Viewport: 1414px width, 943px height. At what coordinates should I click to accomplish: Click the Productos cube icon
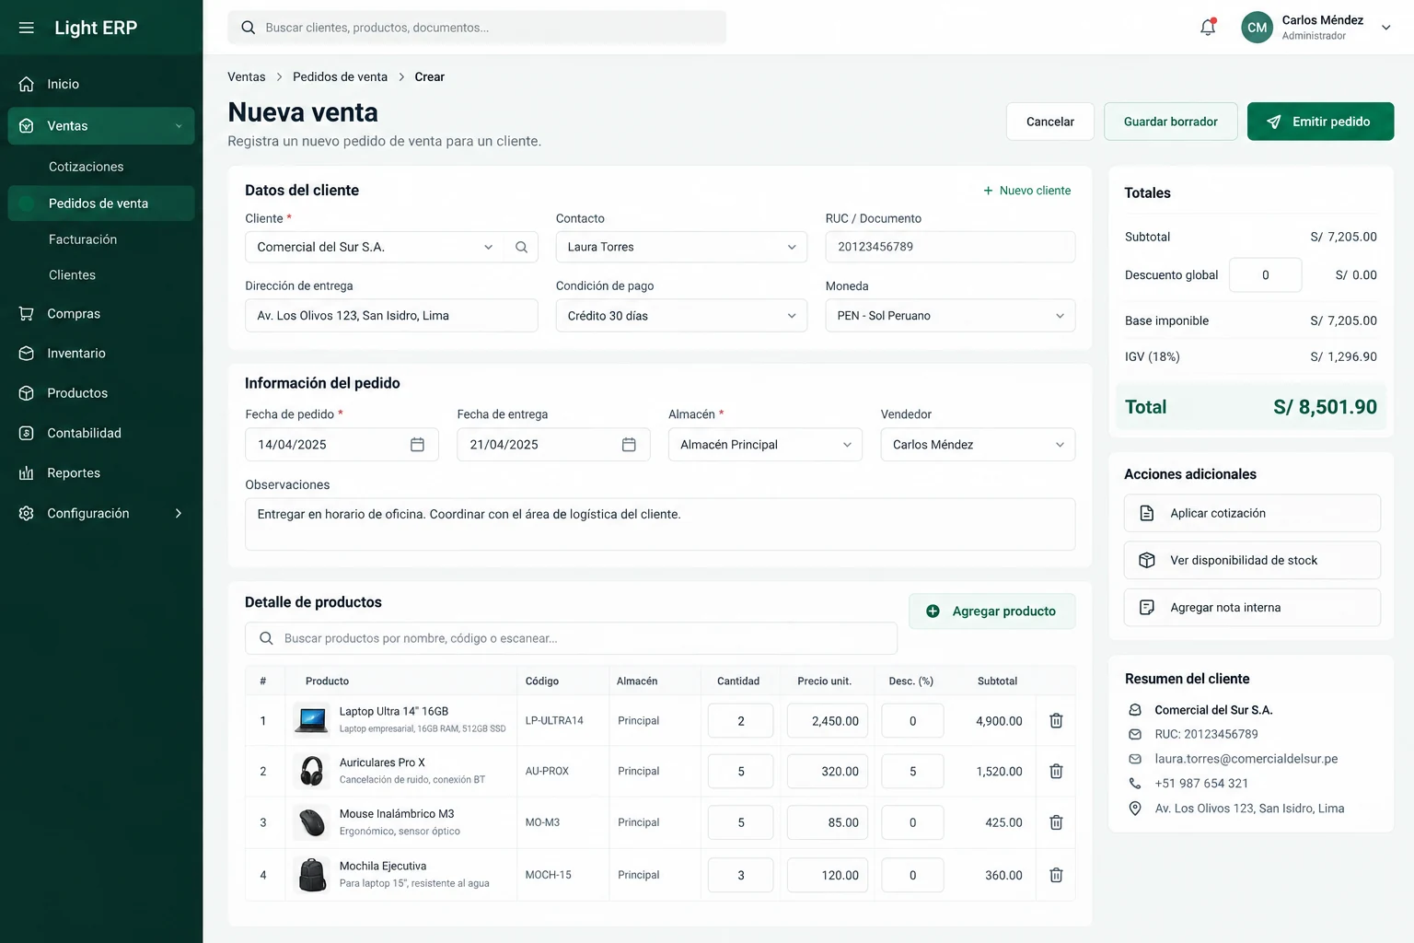(x=27, y=393)
